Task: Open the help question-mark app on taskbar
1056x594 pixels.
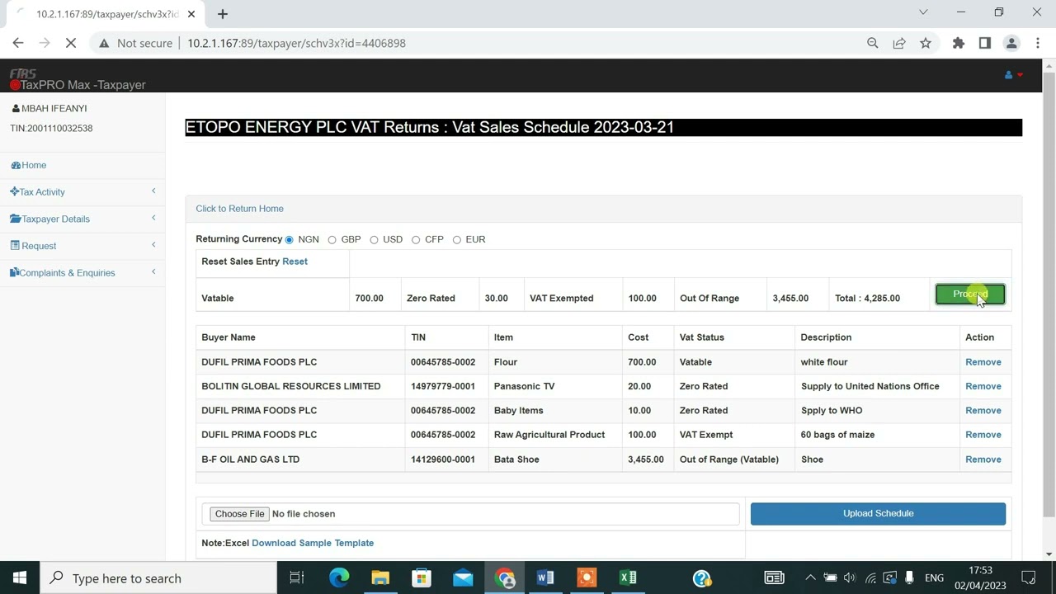Action: (x=702, y=577)
